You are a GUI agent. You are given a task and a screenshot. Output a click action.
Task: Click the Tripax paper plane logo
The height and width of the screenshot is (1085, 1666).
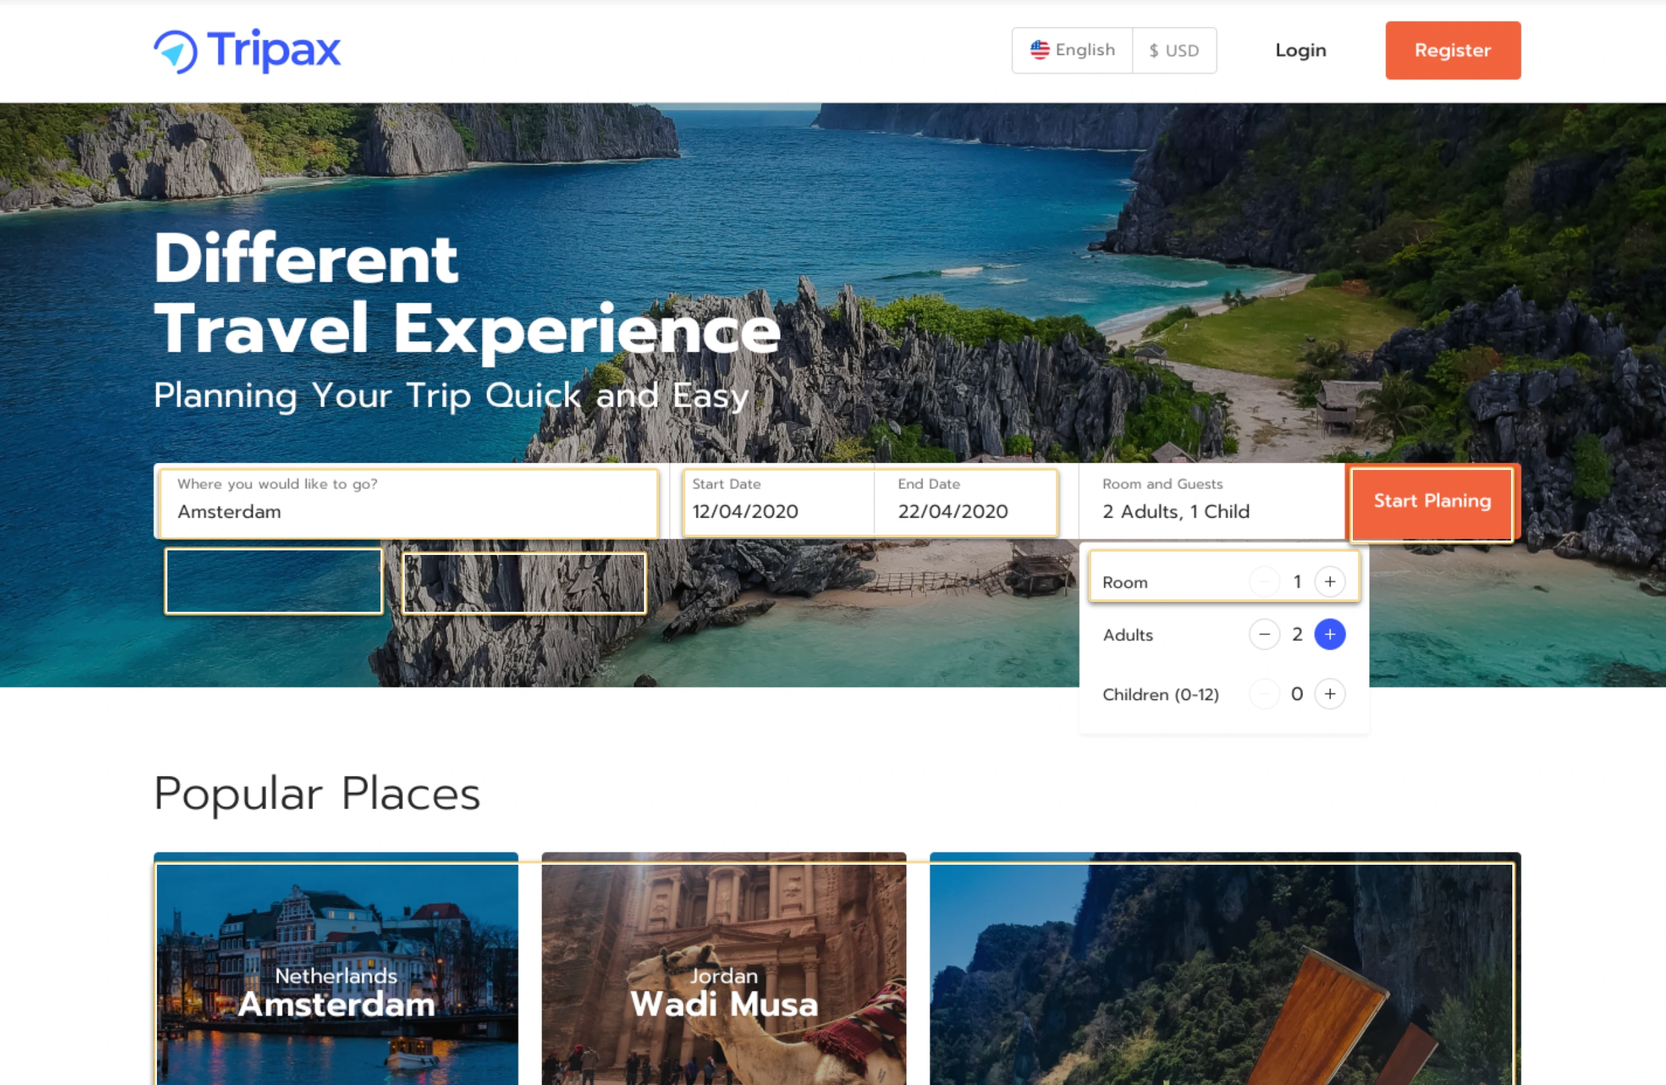[x=175, y=51]
